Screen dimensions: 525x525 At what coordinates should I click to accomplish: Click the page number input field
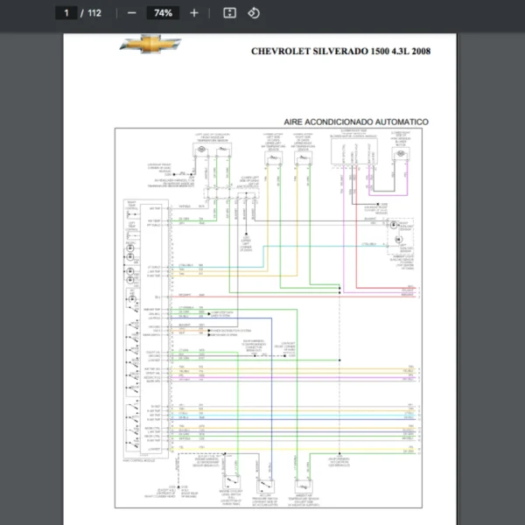pos(66,13)
